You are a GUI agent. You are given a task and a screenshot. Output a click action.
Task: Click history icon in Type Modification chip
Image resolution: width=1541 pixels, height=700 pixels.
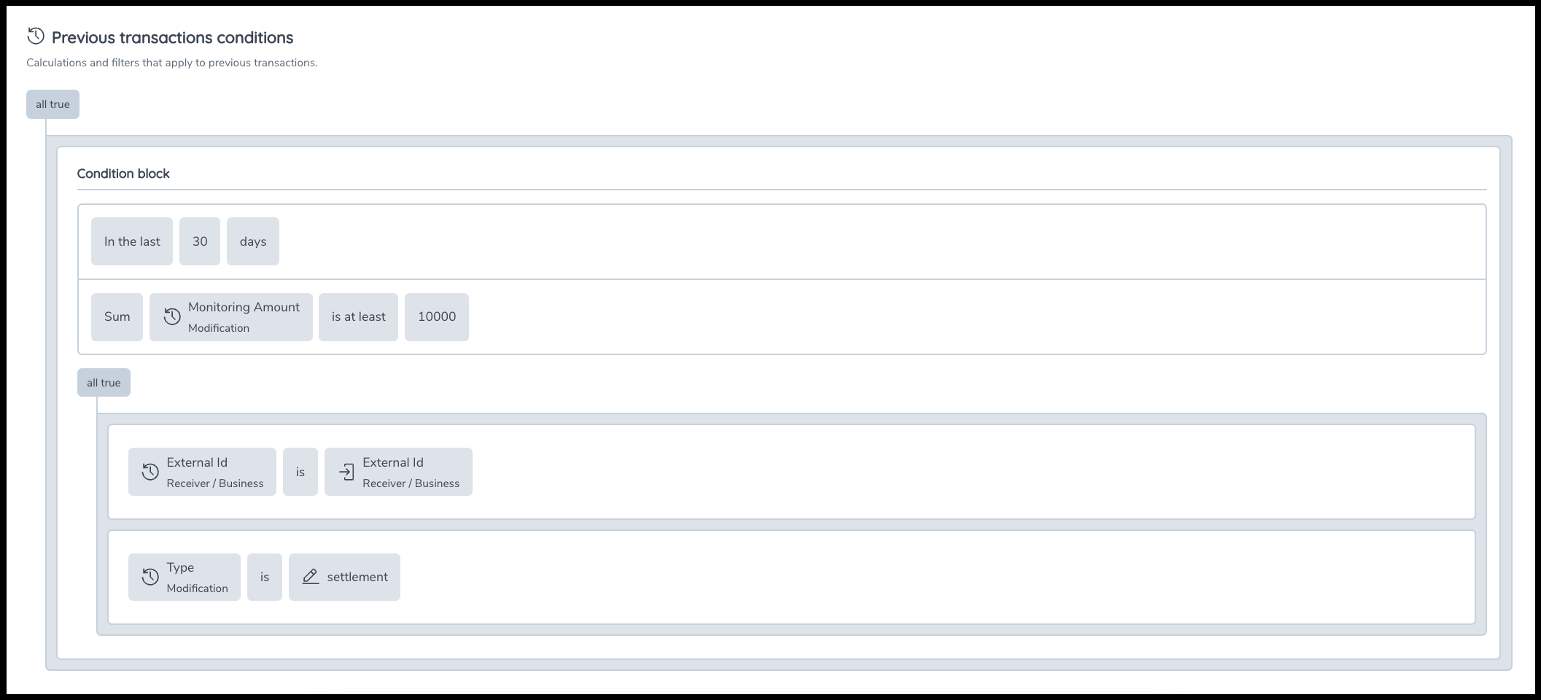(x=150, y=577)
